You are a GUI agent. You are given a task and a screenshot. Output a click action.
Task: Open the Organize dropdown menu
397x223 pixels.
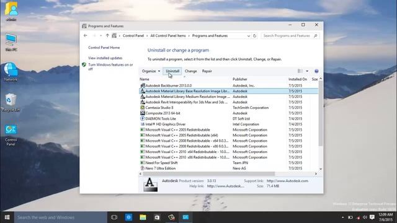coord(151,71)
